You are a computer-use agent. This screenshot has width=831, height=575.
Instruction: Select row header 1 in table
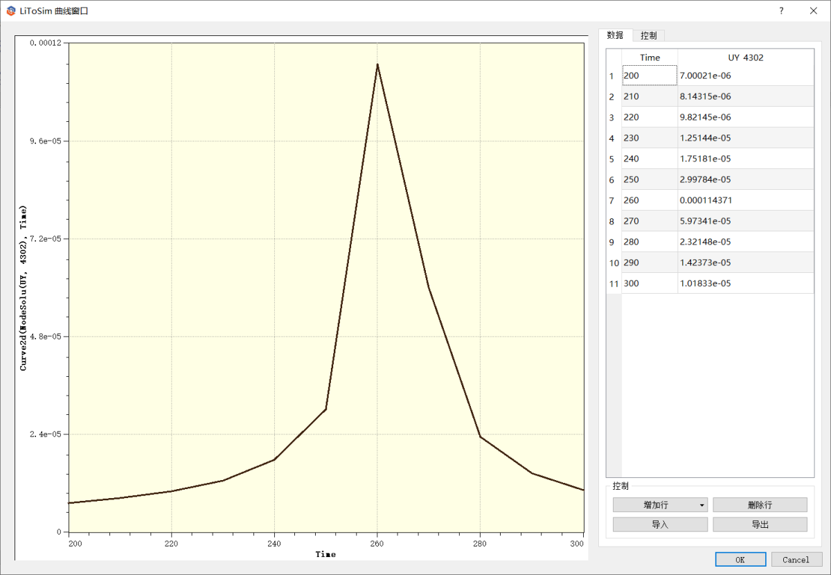[x=614, y=76]
